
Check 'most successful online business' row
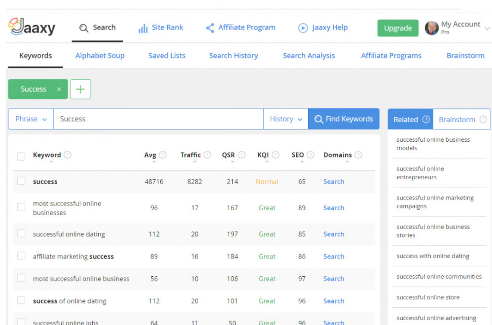21,278
